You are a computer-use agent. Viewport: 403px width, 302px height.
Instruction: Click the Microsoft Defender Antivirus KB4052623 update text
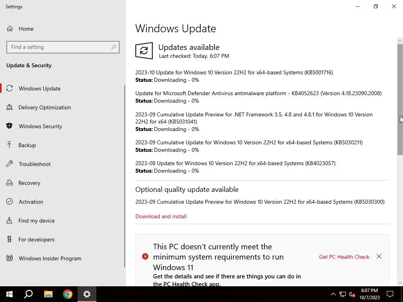[258, 93]
